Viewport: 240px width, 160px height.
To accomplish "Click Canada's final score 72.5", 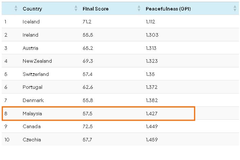I will [x=87, y=126].
